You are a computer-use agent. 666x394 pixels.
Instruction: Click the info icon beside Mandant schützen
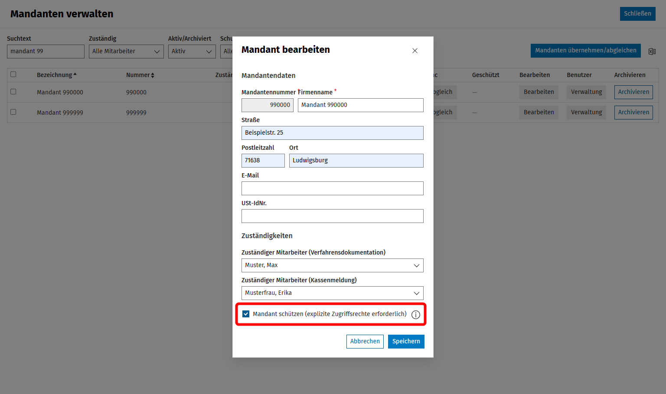[415, 315]
